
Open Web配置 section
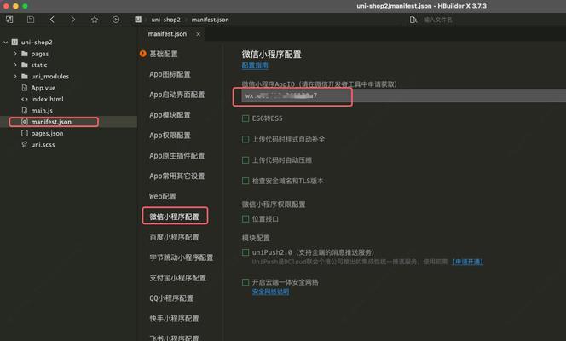click(x=163, y=196)
